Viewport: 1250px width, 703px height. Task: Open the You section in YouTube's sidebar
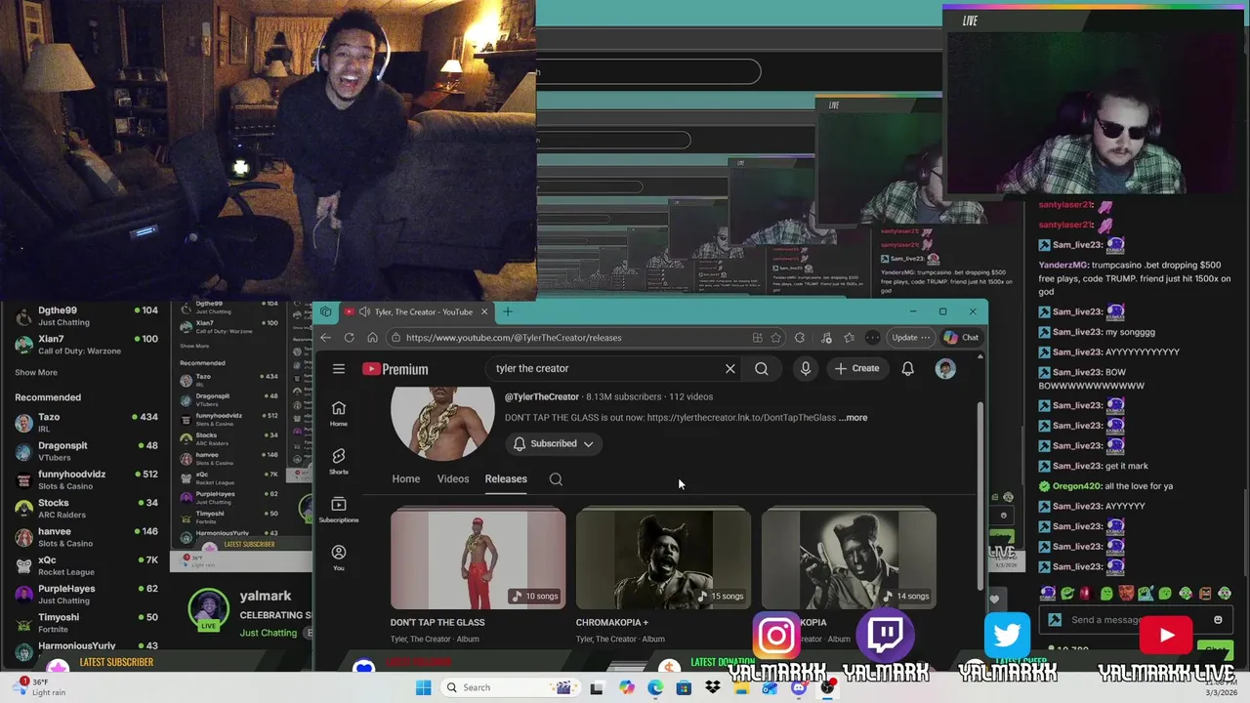pos(338,558)
